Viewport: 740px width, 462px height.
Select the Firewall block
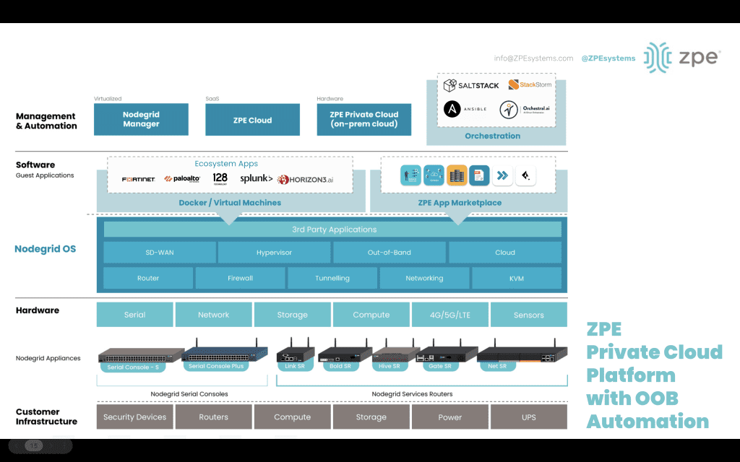click(x=240, y=278)
